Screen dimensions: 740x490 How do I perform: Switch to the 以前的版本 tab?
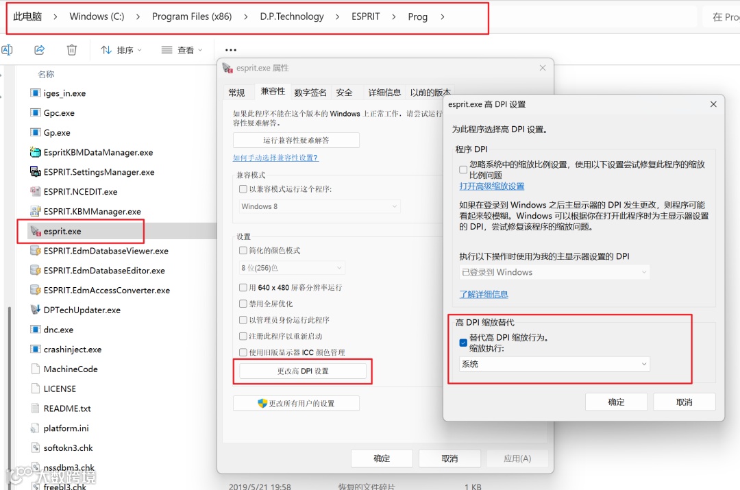pos(430,93)
